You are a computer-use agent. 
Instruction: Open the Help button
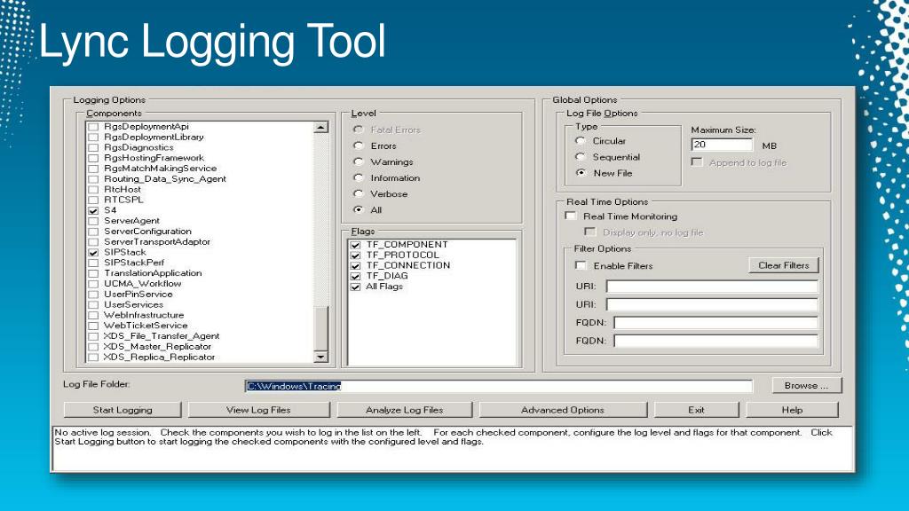[792, 410]
